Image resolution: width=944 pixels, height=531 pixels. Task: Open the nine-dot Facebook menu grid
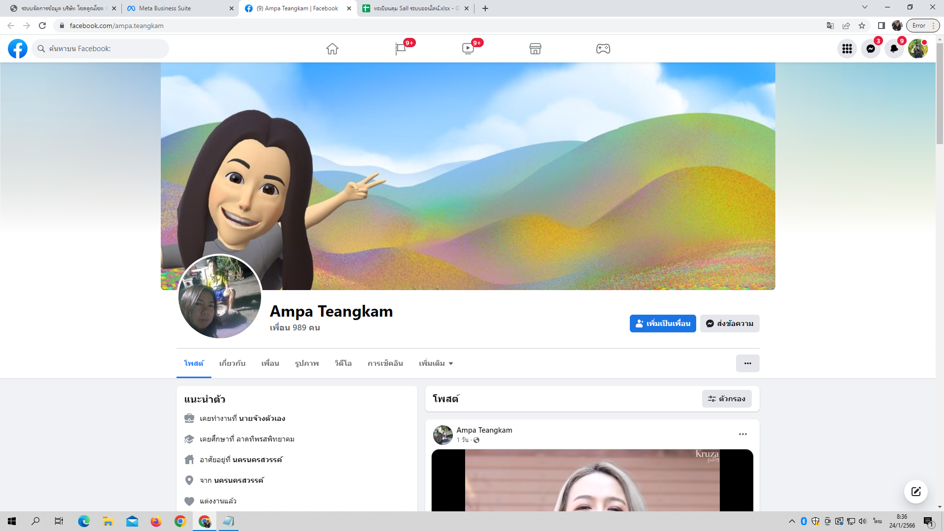click(x=847, y=49)
